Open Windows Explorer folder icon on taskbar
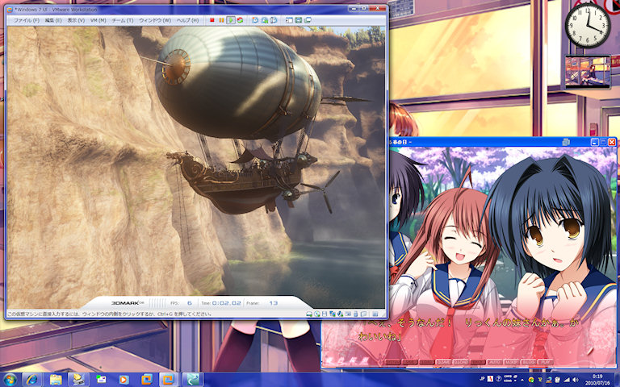The width and height of the screenshot is (620, 387). (x=56, y=380)
